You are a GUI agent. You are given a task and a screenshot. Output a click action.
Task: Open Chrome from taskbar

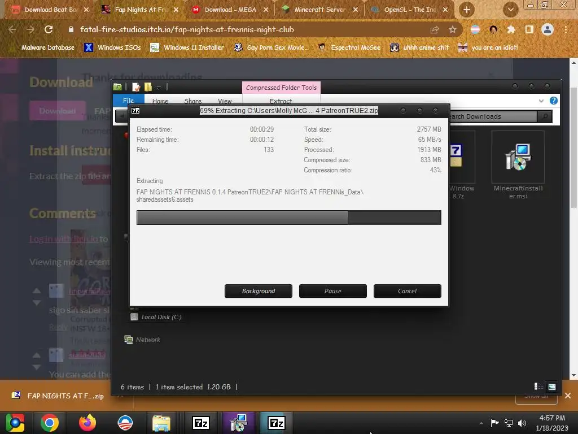(50, 423)
